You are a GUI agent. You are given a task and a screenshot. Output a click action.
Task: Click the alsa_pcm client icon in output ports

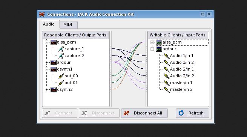pos(54,42)
